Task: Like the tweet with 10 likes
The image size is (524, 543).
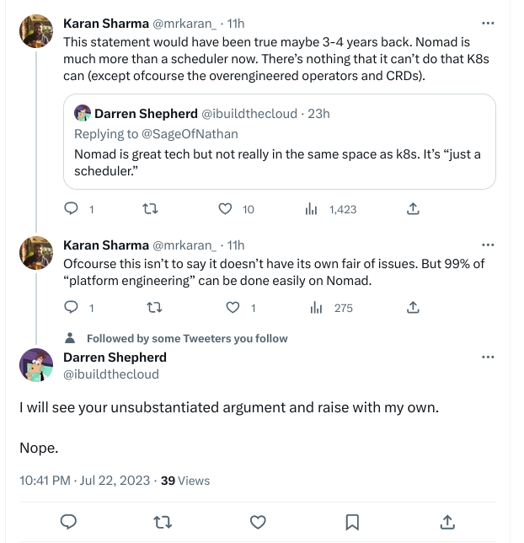Action: (225, 209)
